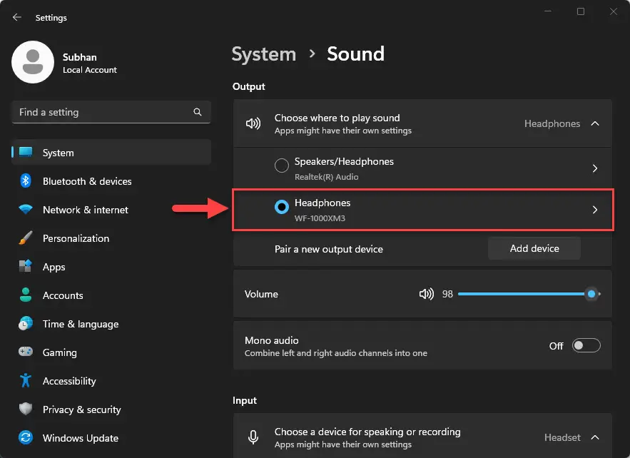This screenshot has height=458, width=630.
Task: Collapse the output device list chevron
Action: click(x=595, y=123)
